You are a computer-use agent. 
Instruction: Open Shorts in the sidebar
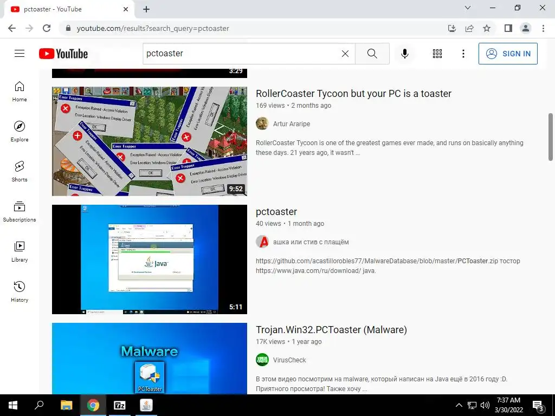20,171
